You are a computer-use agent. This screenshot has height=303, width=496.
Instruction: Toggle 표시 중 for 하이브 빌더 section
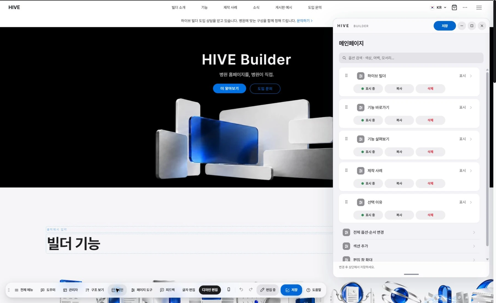coord(368,89)
